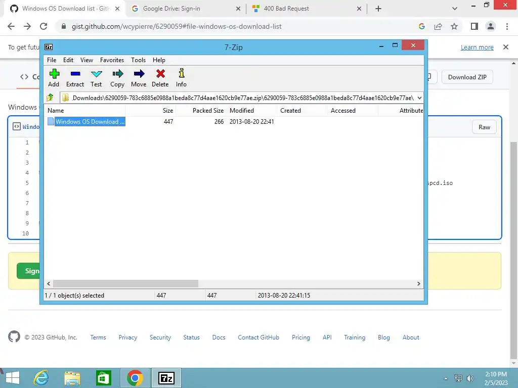
Task: Select the Windows OS Download file icon
Action: [x=51, y=121]
